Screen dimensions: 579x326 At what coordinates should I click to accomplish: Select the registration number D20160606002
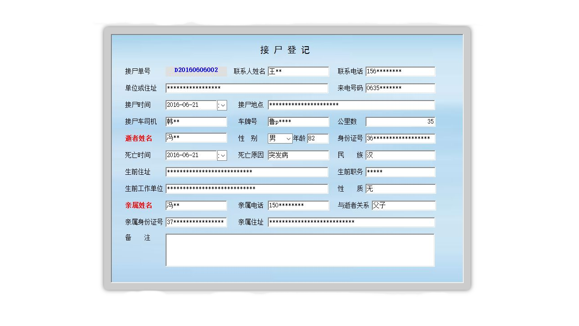point(195,71)
